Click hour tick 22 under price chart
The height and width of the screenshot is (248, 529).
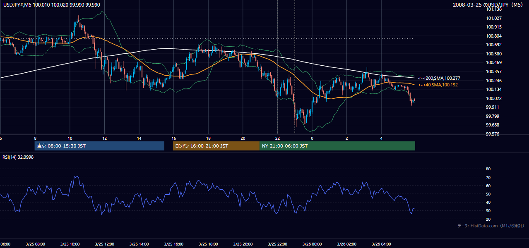coord(277,138)
